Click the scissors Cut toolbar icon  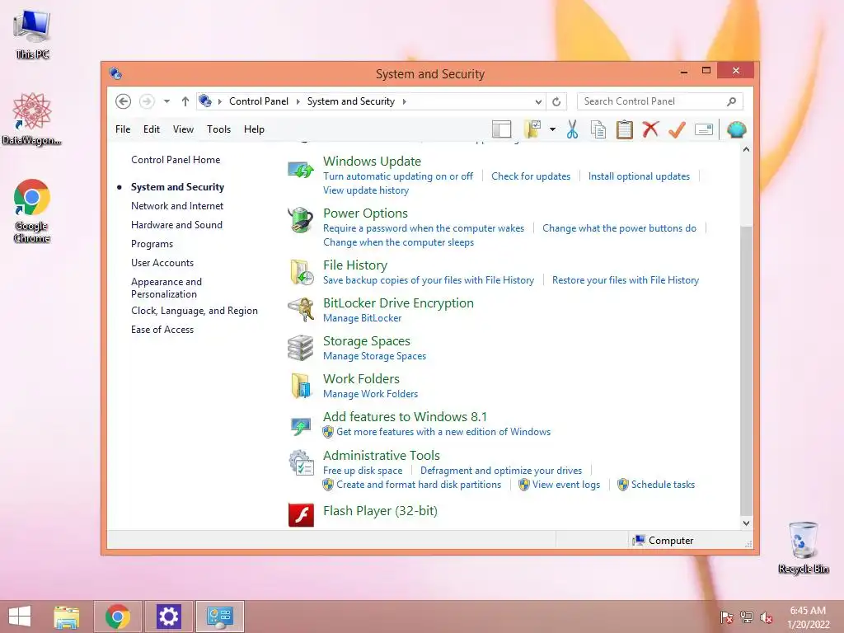572,129
